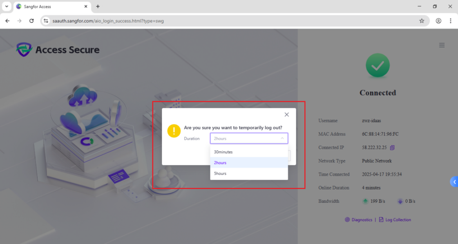Open Diagnostics link
Image resolution: width=458 pixels, height=244 pixels.
[362, 220]
